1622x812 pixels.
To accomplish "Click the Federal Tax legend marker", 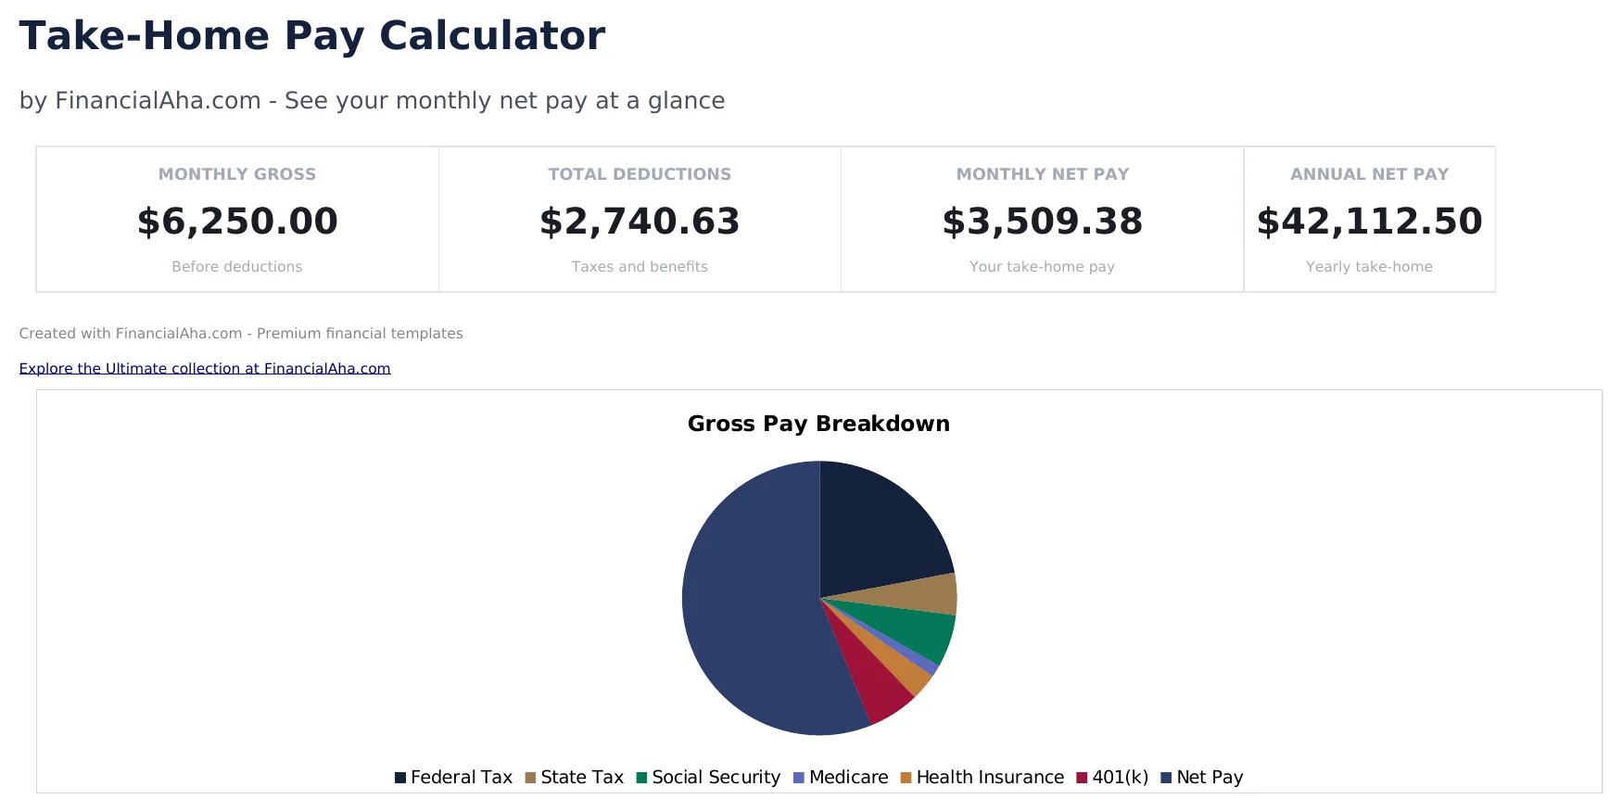I will 401,777.
